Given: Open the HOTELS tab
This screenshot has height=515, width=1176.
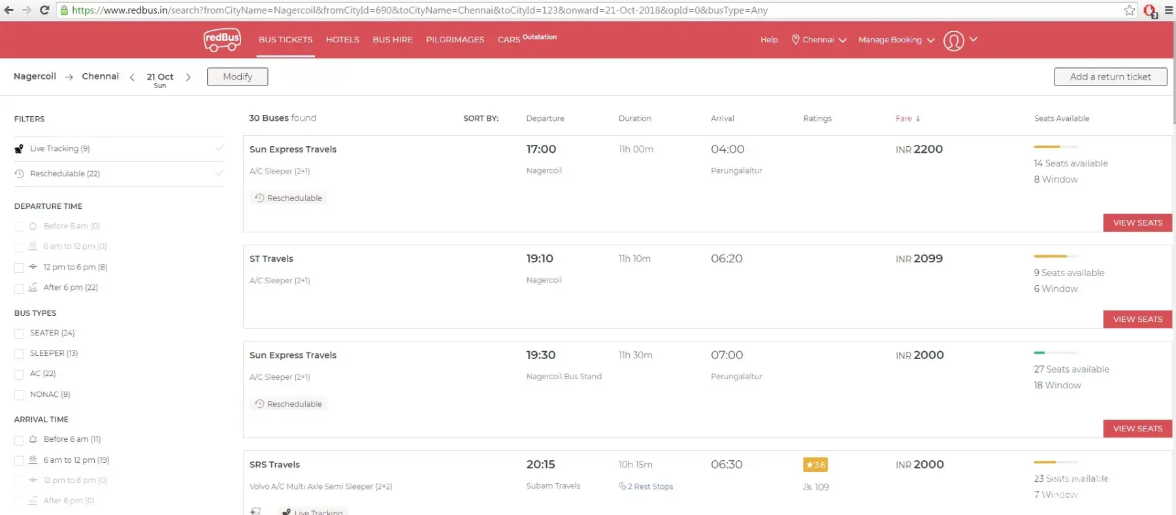Looking at the screenshot, I should click(342, 40).
